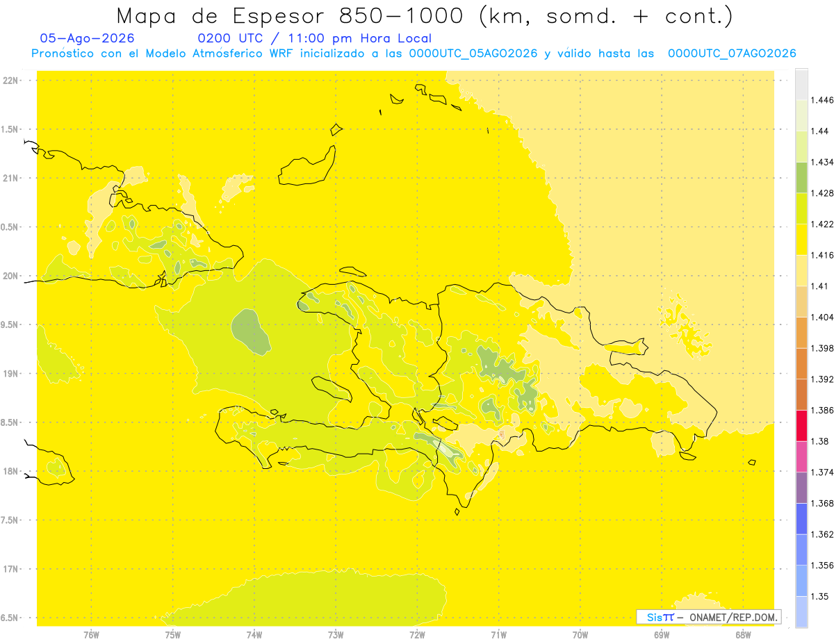Viewport: 834px width, 644px height.
Task: Select the longitude label "69W"
Action: click(x=662, y=635)
